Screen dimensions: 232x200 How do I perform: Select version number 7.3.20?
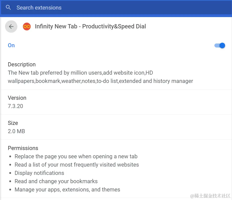coord(15,106)
